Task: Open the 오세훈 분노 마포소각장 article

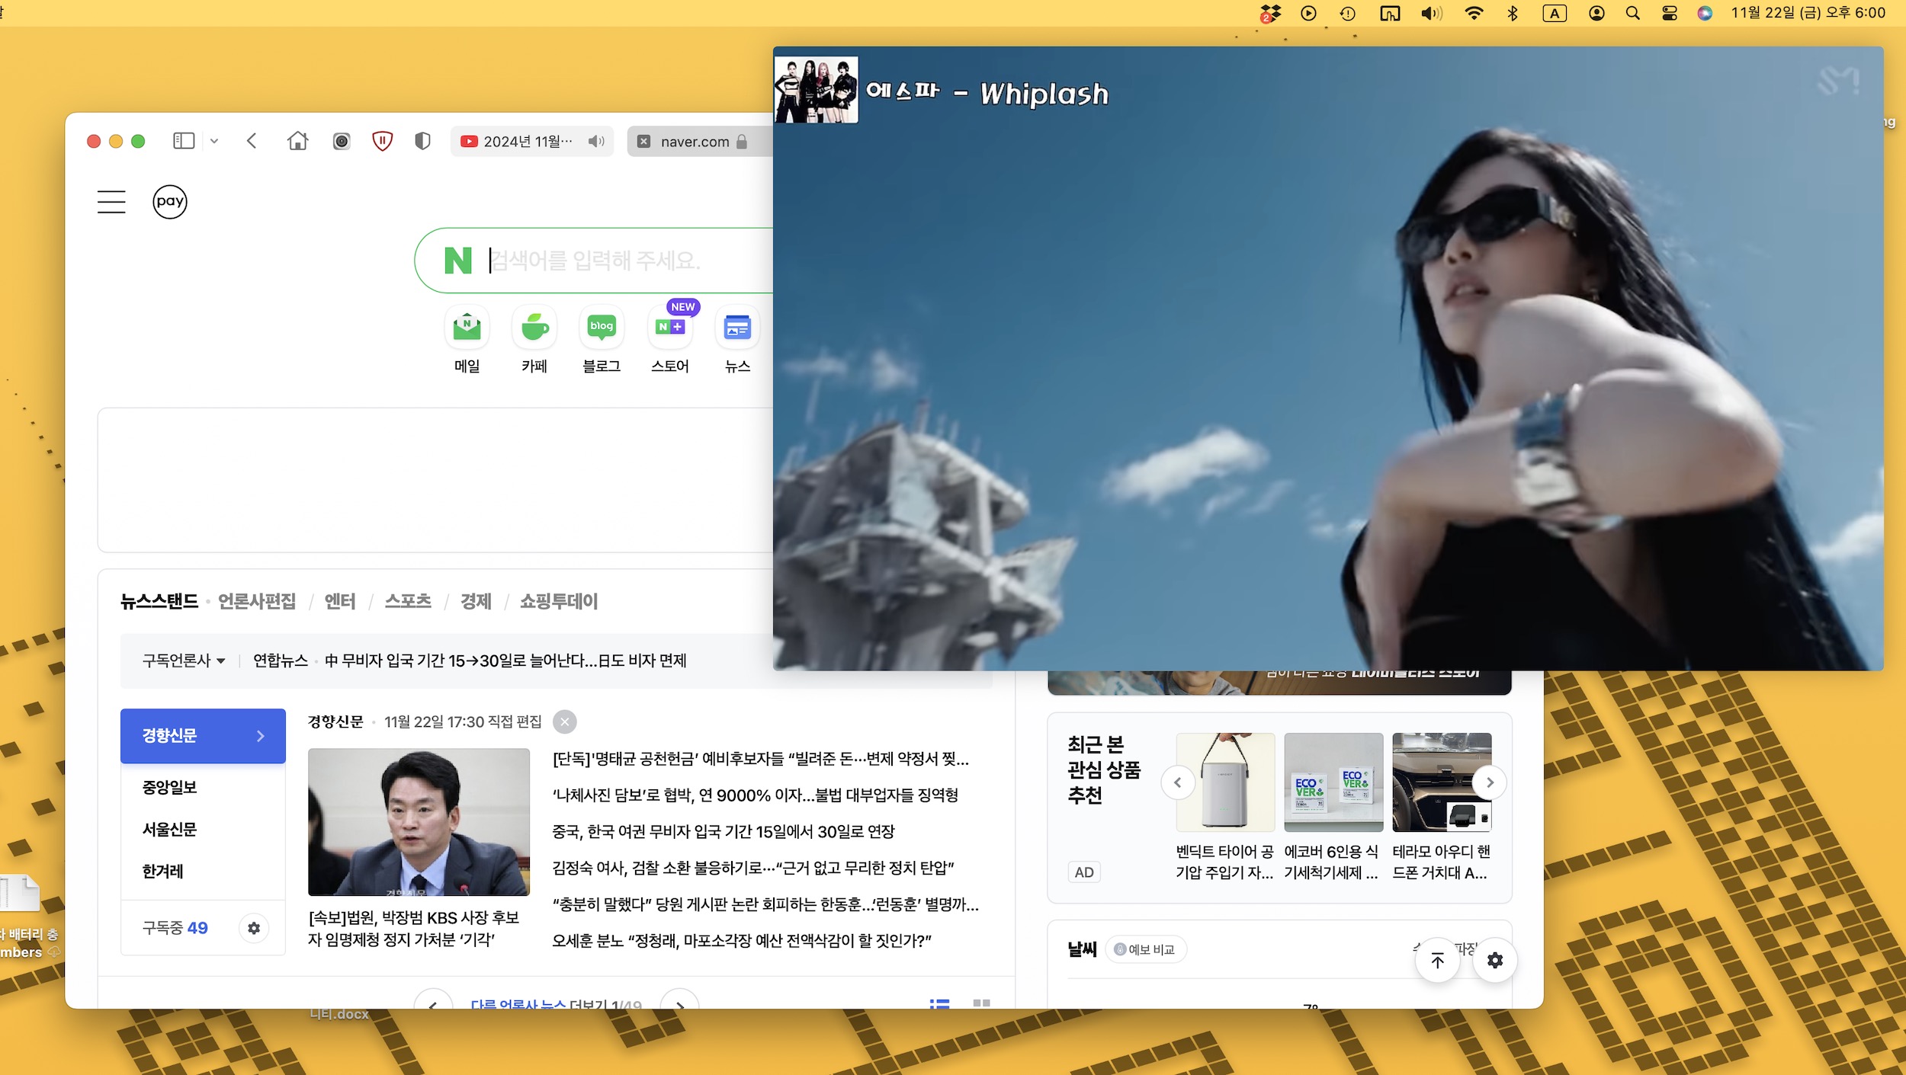Action: tap(742, 941)
